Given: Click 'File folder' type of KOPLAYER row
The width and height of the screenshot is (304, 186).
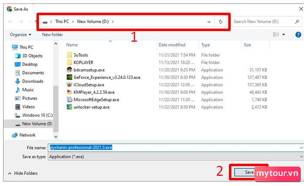Looking at the screenshot, I should 210,62.
